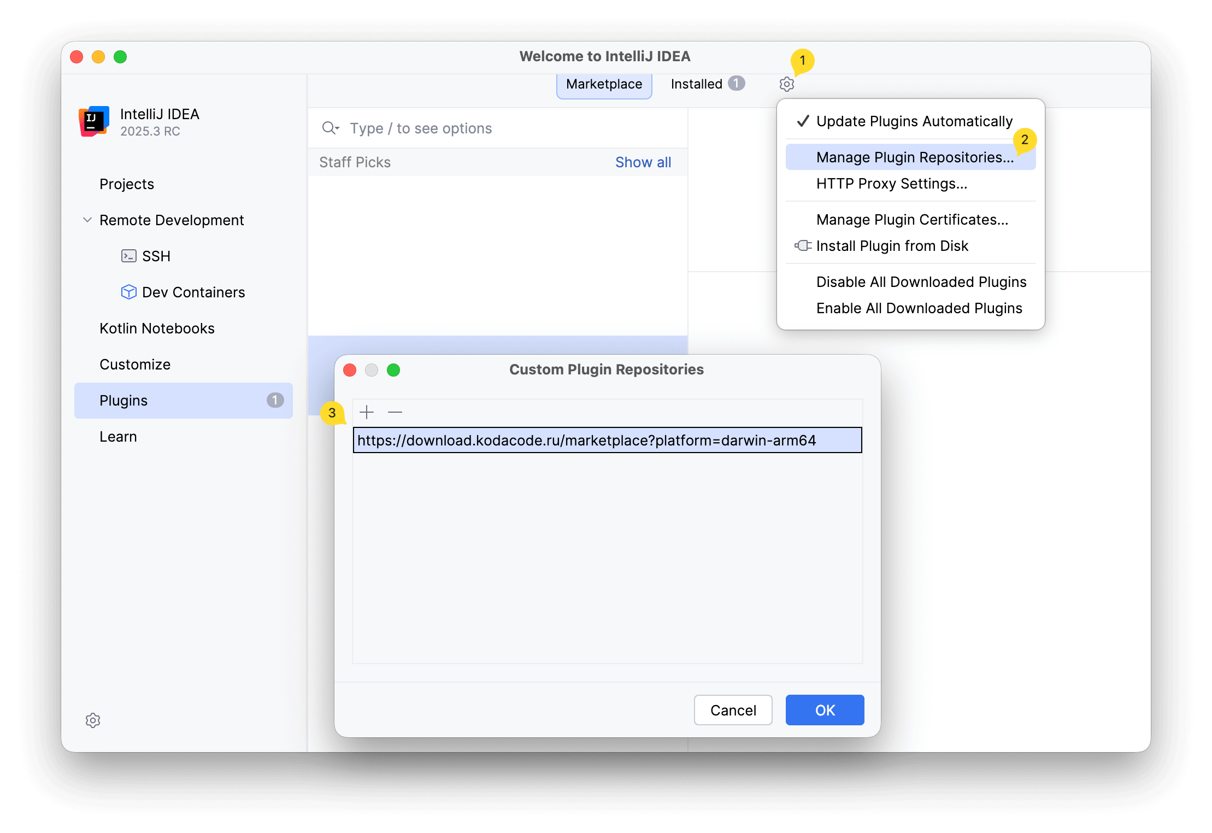The image size is (1212, 833).
Task: Enable All Downloaded Plugins
Action: tap(919, 308)
